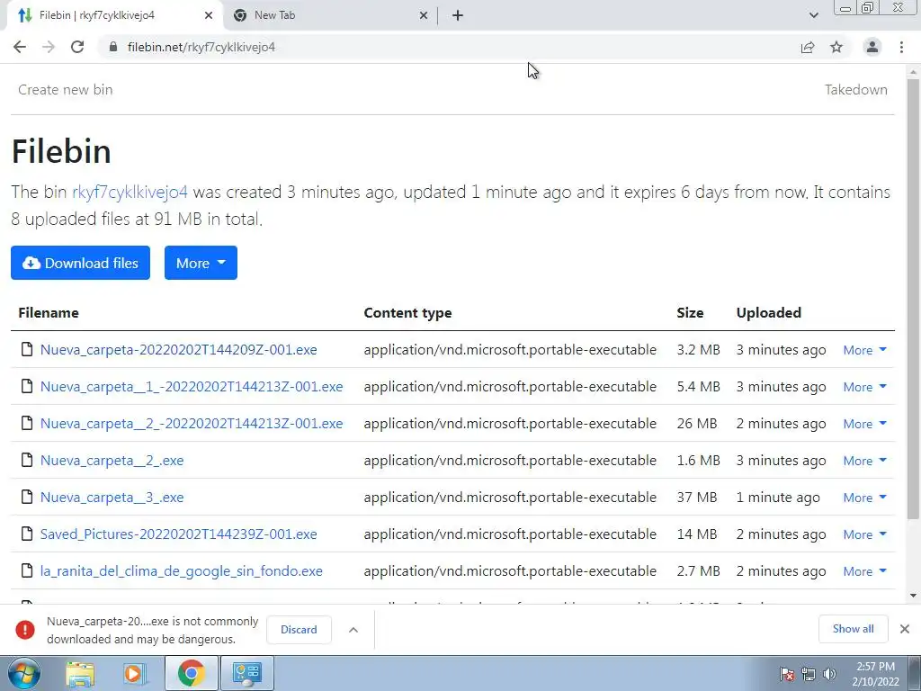Open la_ranita_del_clima_de_google_sin_fondo.exe link
The width and height of the screenshot is (921, 691).
click(182, 570)
